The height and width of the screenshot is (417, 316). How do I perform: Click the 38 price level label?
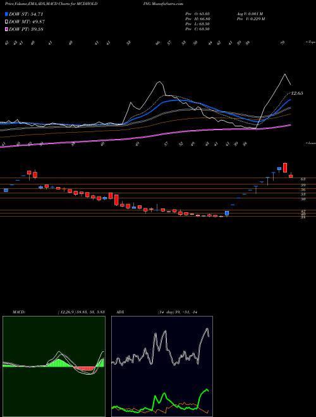[x=303, y=217]
